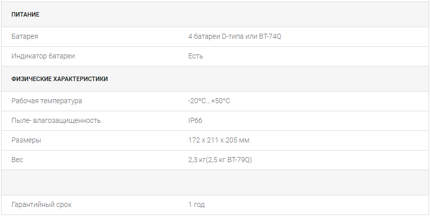
Task: Click the 2,3 кг(2,5 кг BT-79Q) weight value
Action: coord(220,160)
